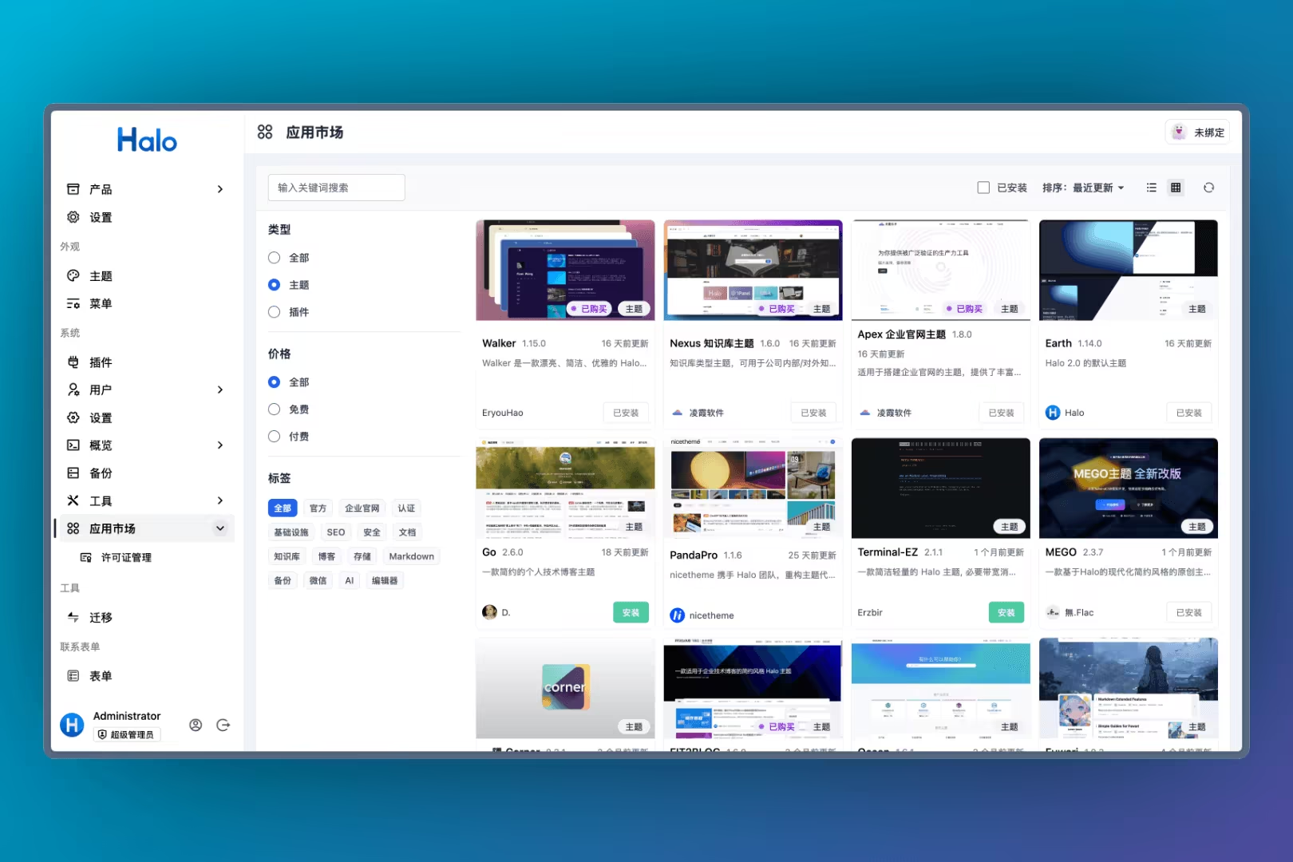
Task: Click the keyword search input field
Action: [336, 188]
